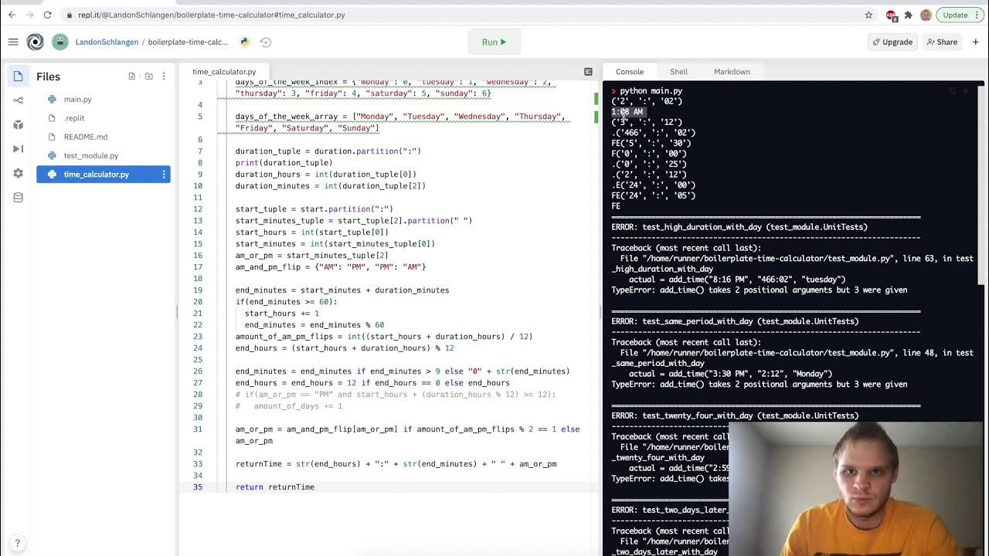Viewport: 989px width, 556px height.
Task: Toggle the editor layout icon
Action: (588, 71)
